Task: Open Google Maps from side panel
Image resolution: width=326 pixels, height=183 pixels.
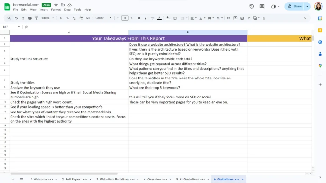Action: point(320,66)
